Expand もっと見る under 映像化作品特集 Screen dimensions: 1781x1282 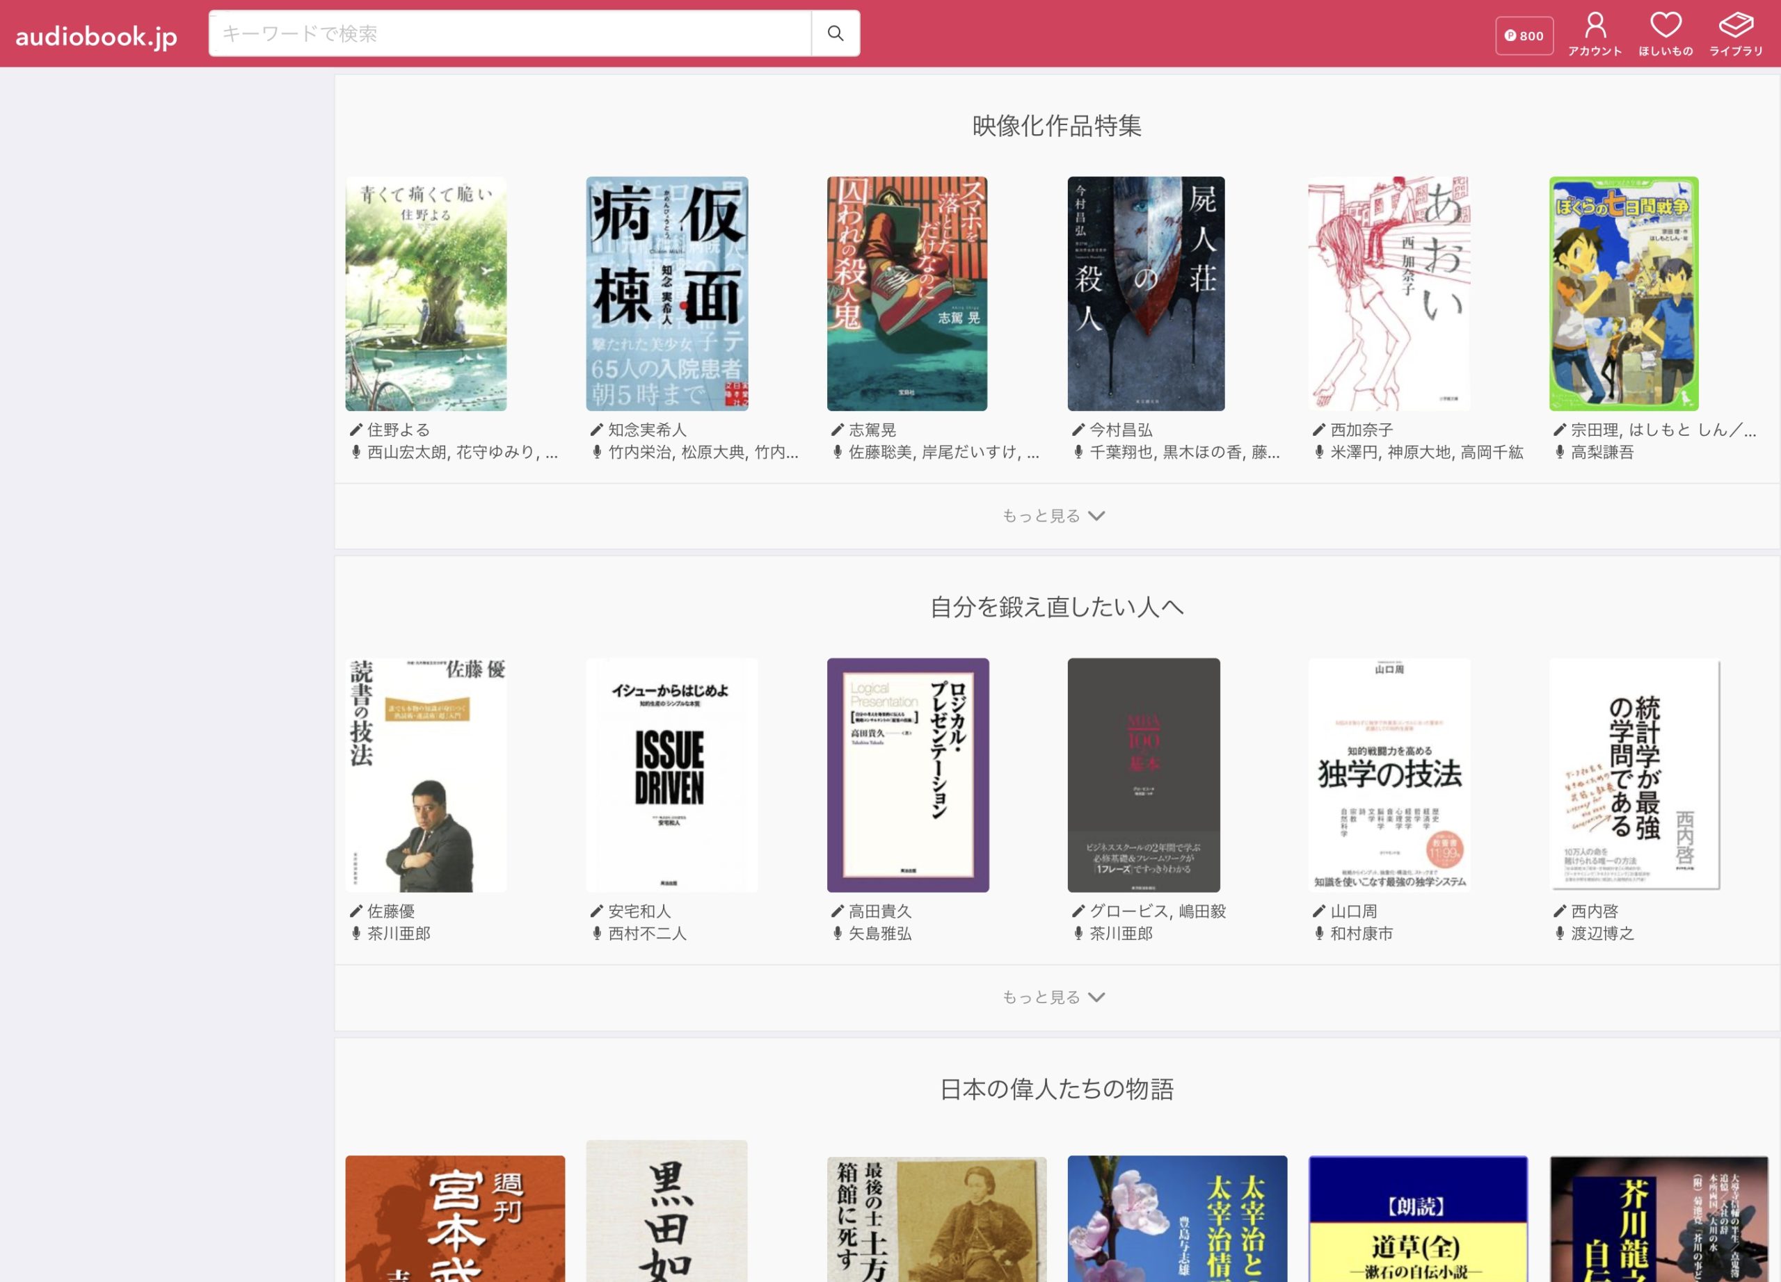(1054, 515)
